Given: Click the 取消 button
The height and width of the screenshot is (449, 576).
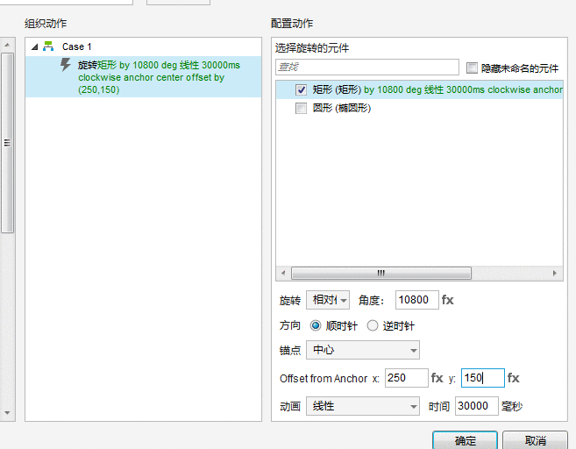Looking at the screenshot, I should [x=535, y=440].
